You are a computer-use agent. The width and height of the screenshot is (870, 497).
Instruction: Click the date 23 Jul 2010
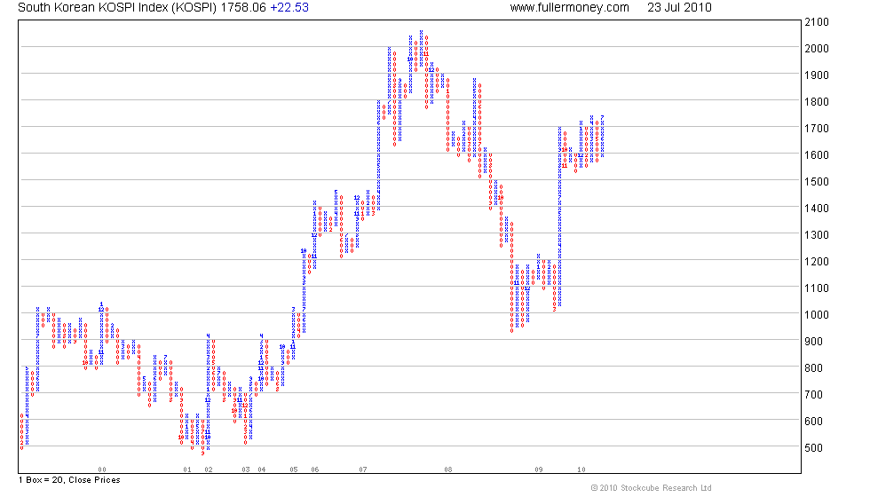(x=679, y=8)
